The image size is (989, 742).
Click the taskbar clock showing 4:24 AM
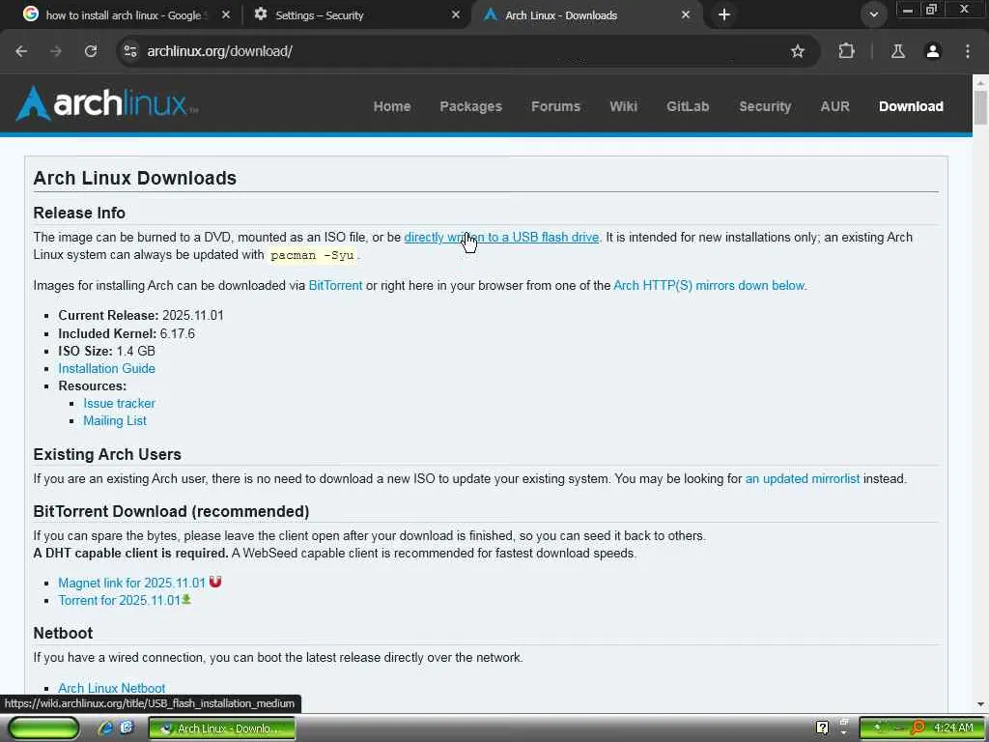pos(953,728)
